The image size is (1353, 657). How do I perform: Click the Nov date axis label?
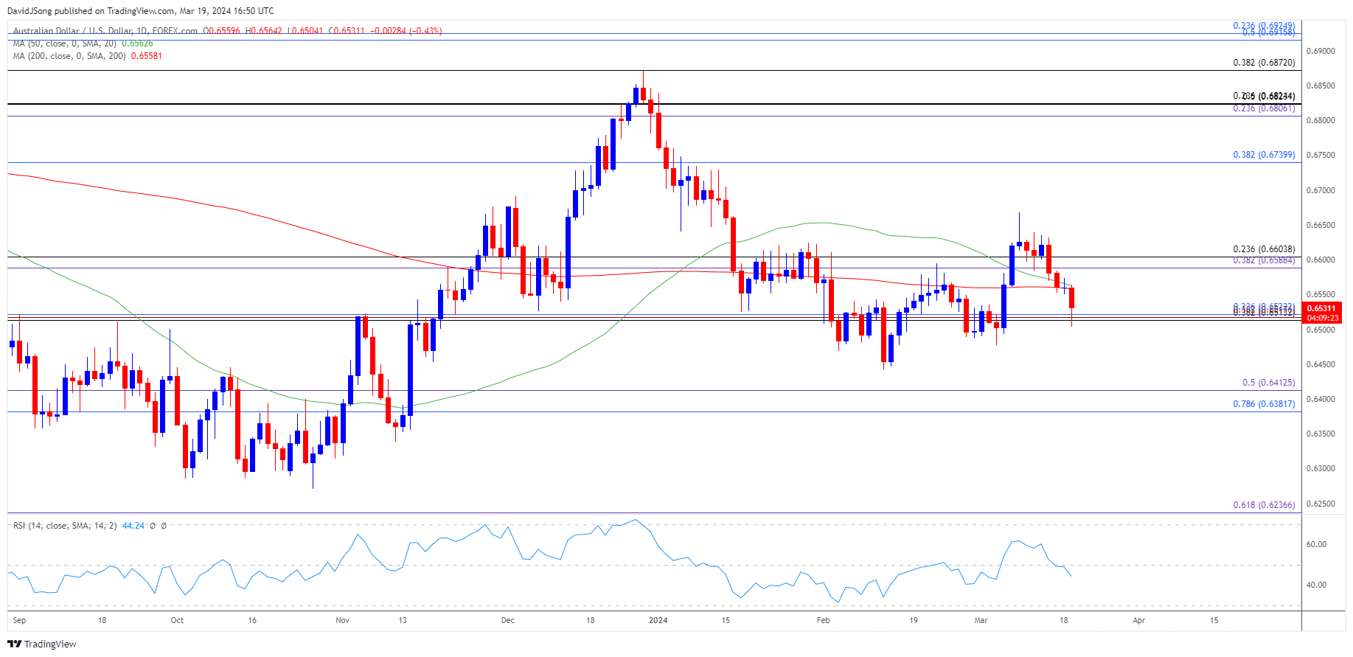coord(342,620)
